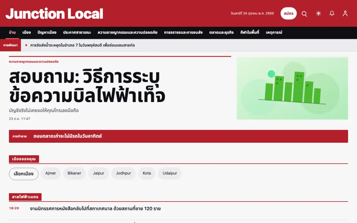This screenshot has width=357, height=223.
Task: Open the ประกาศสาธารณะ nav item
Action: [x=77, y=32]
